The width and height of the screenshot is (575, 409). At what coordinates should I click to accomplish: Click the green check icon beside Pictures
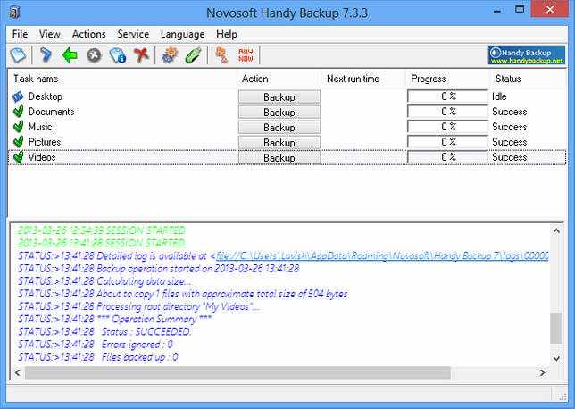(x=18, y=142)
